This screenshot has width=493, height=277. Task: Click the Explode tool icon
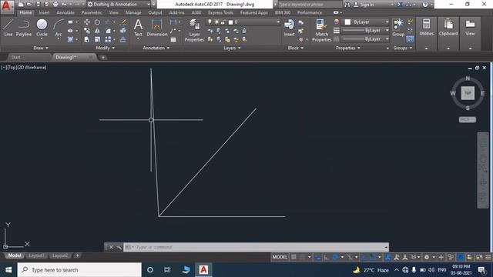pos(123,31)
